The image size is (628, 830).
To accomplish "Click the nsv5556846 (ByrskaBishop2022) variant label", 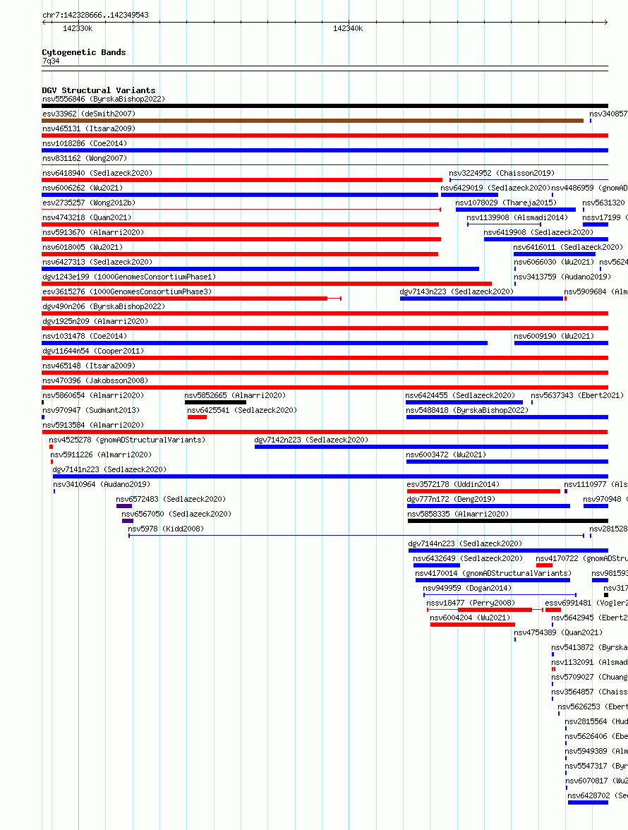I will point(104,99).
